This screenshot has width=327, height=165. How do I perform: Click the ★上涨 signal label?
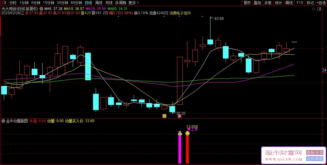coord(192,129)
